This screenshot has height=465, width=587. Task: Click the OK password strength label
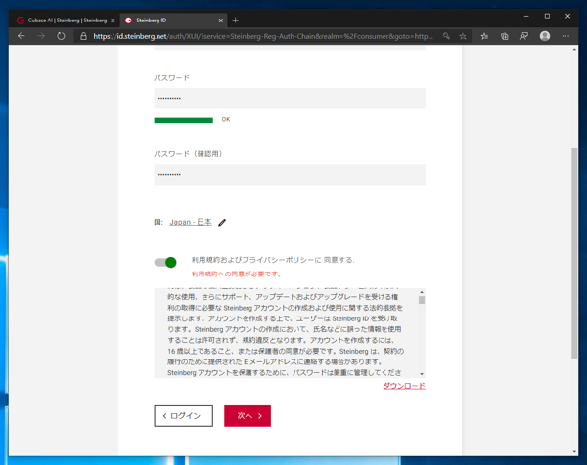pos(226,119)
